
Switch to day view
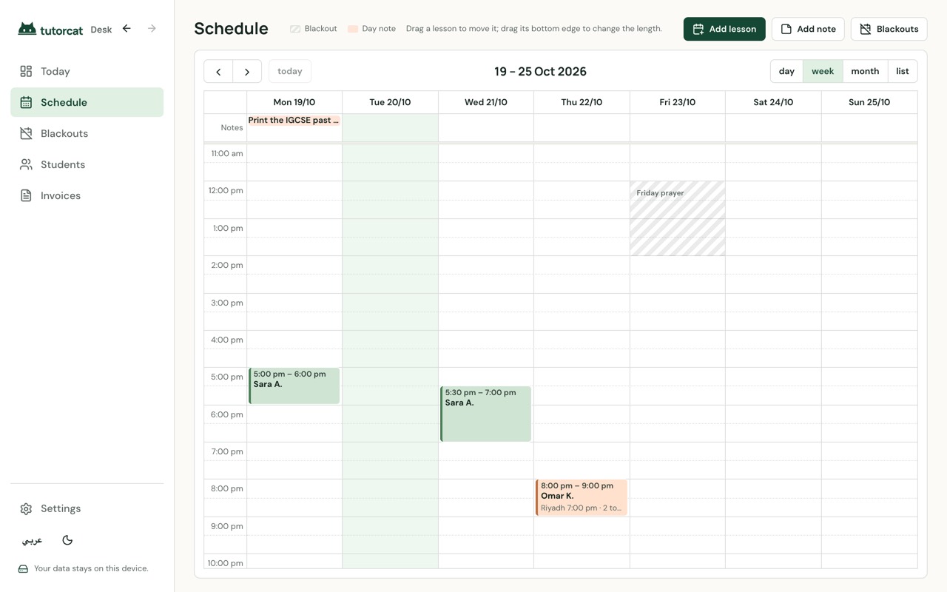pos(786,71)
